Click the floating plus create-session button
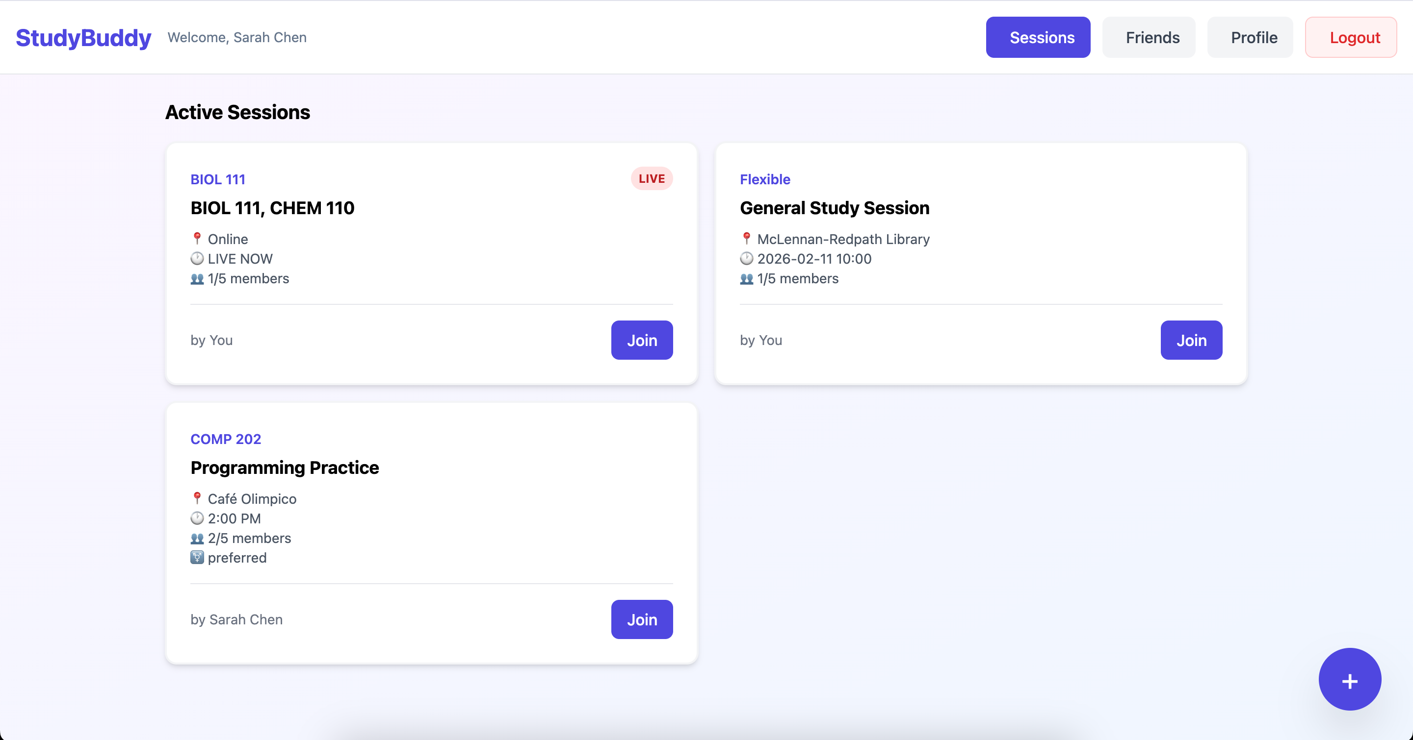 coord(1349,679)
